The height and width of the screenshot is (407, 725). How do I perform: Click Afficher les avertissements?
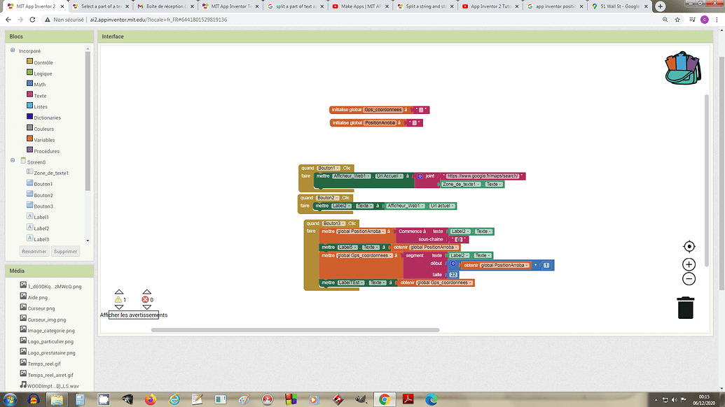click(x=134, y=315)
